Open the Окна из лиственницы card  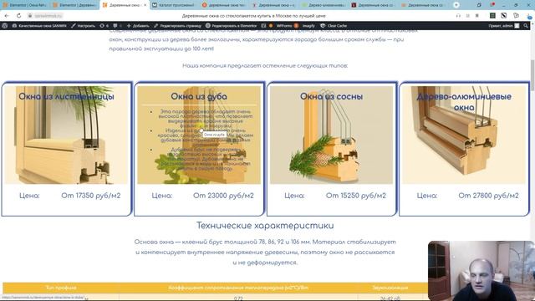[x=67, y=149]
